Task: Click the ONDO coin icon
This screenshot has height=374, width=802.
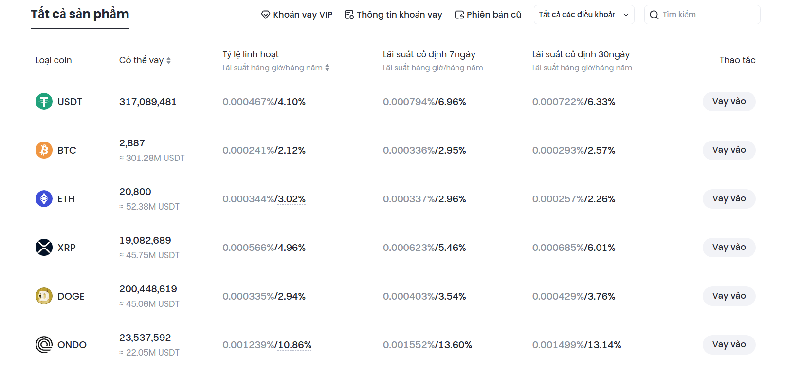Action: [44, 345]
